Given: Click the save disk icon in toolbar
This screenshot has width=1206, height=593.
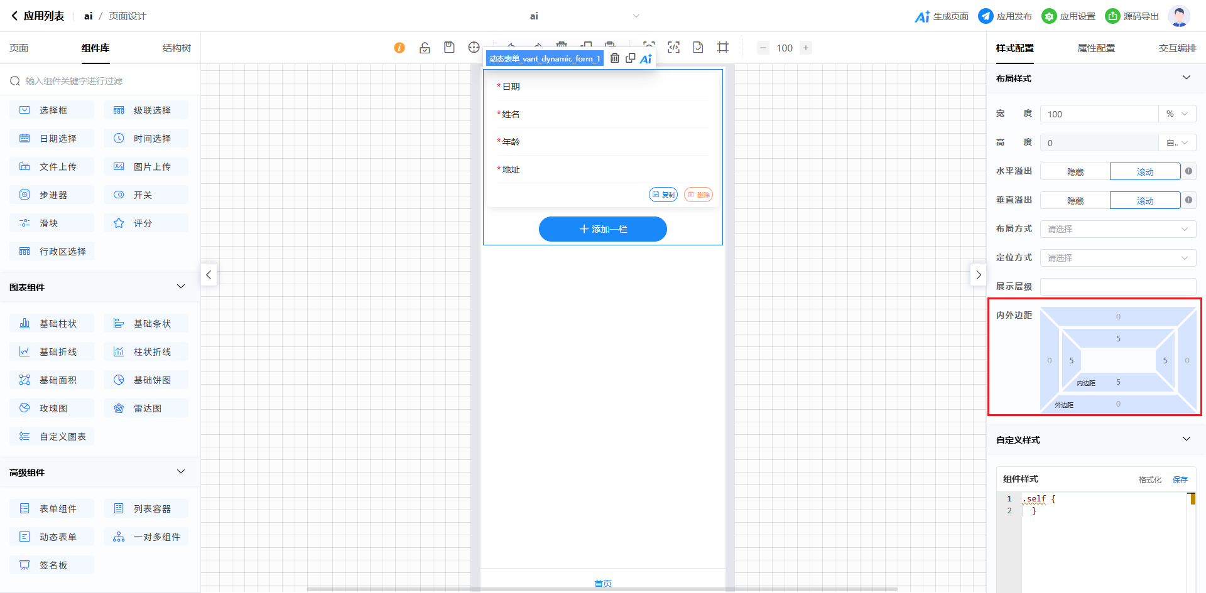Looking at the screenshot, I should pyautogui.click(x=449, y=48).
